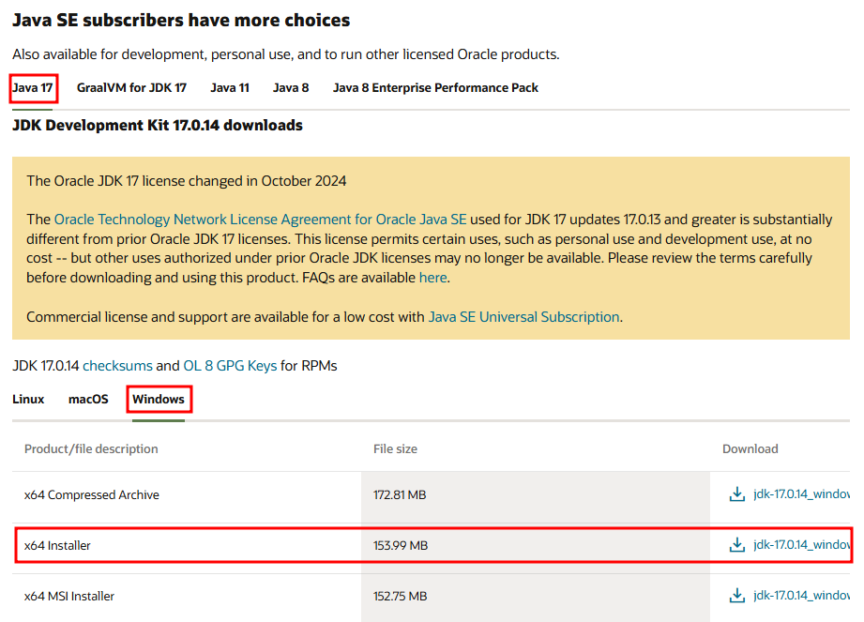
Task: Open the Java 8 tab
Action: [291, 88]
